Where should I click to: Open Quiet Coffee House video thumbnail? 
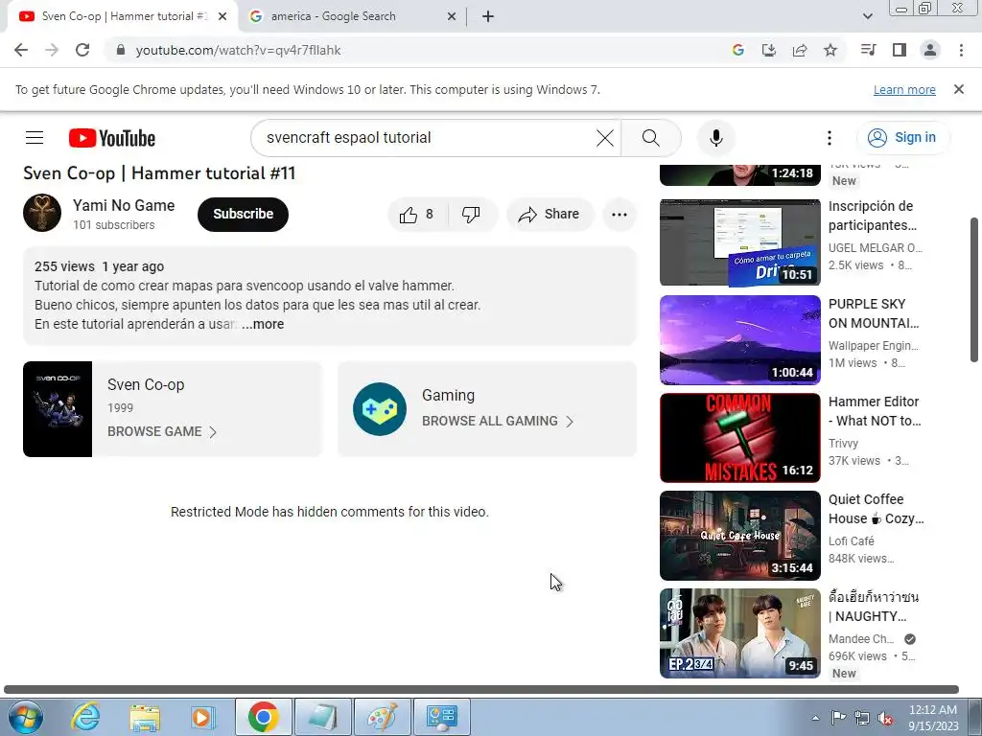pos(739,535)
